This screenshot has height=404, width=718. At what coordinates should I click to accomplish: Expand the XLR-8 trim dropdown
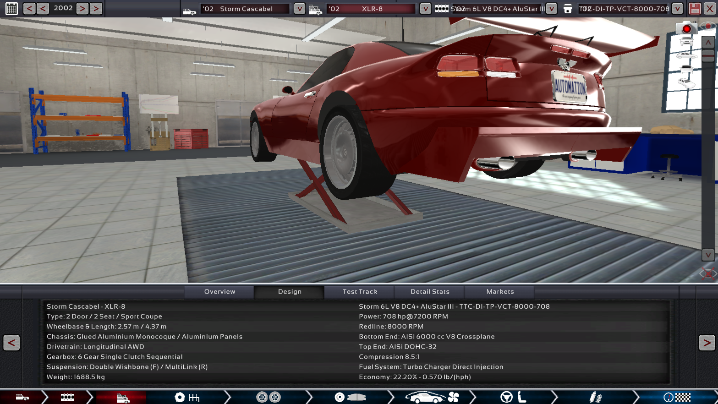[425, 9]
